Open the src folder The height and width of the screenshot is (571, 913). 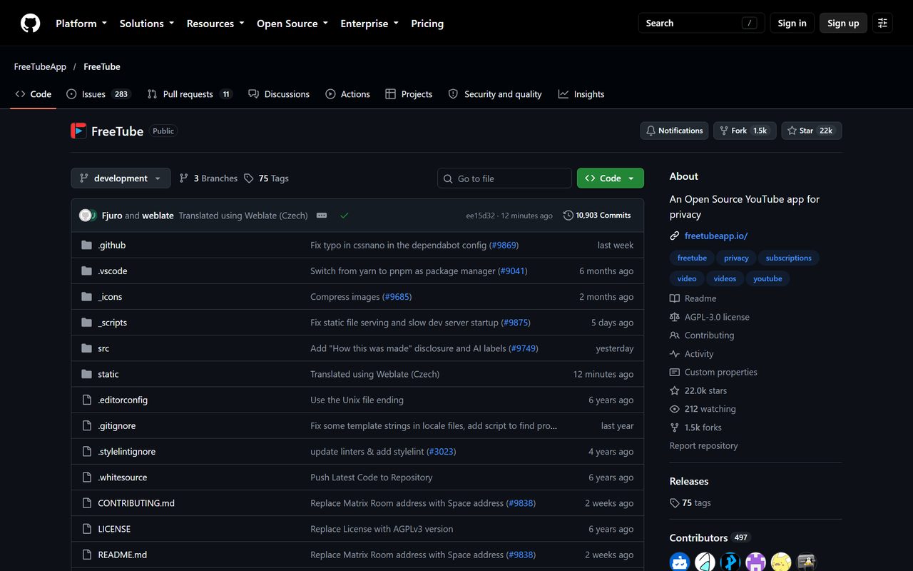pos(103,348)
